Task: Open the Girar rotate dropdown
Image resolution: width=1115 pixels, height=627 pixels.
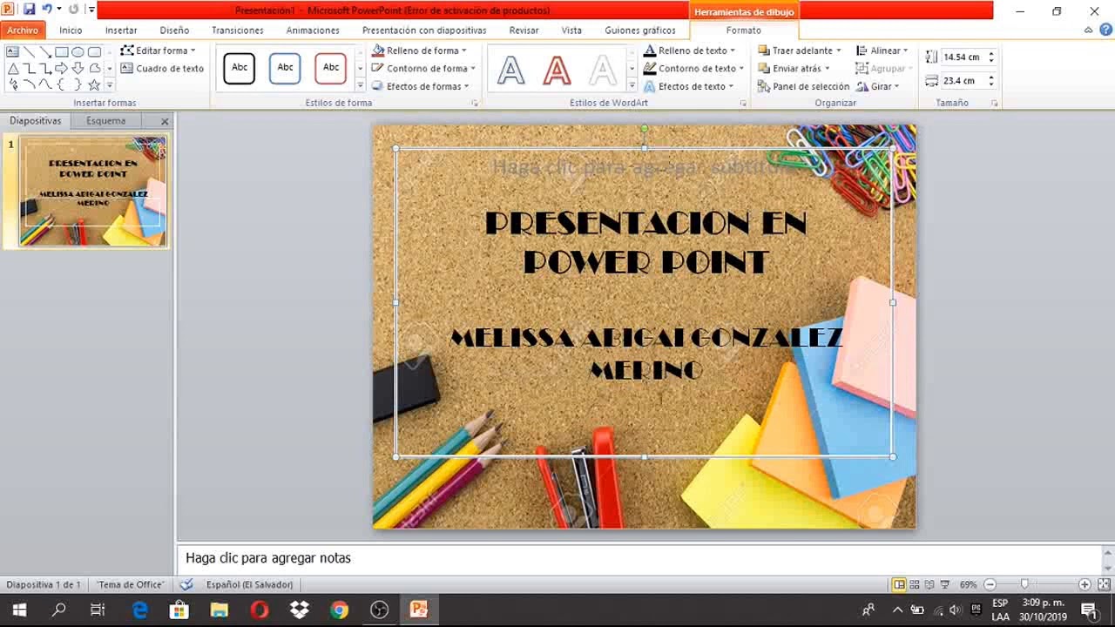Action: point(877,86)
